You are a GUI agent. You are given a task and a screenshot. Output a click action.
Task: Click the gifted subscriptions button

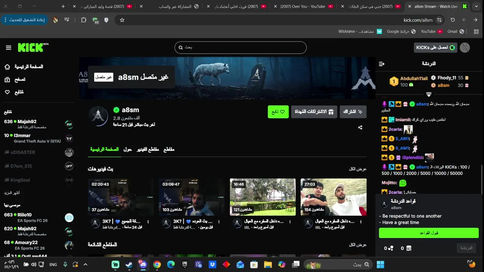314,112
